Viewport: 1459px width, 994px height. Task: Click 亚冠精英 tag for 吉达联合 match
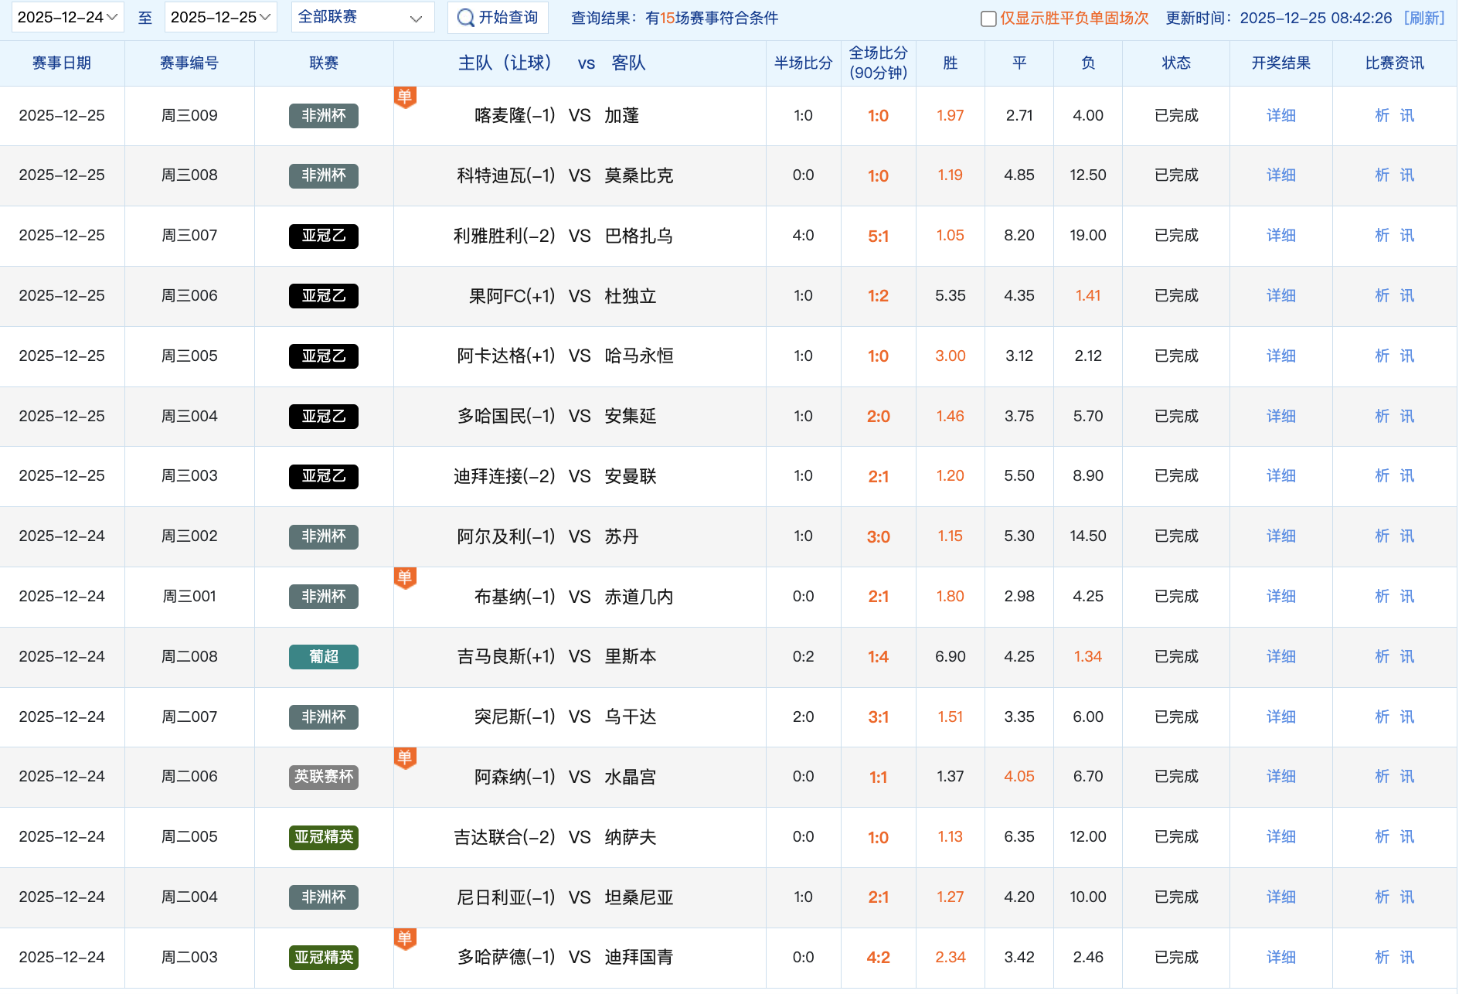[324, 837]
